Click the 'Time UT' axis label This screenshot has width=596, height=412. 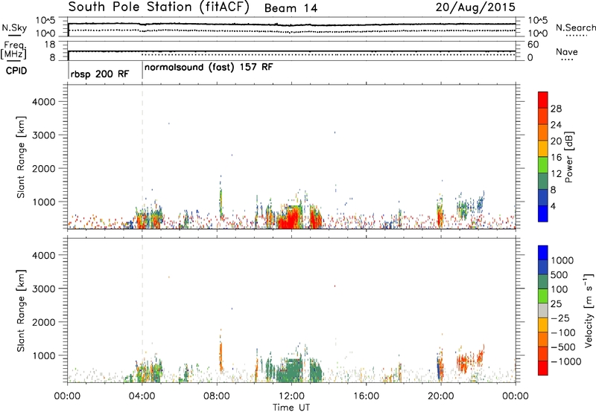point(291,408)
